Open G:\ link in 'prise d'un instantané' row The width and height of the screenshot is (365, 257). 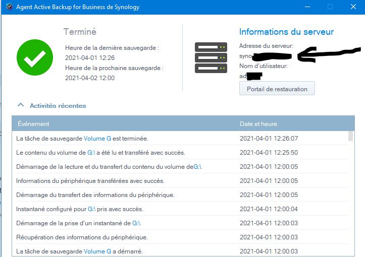pos(136,223)
